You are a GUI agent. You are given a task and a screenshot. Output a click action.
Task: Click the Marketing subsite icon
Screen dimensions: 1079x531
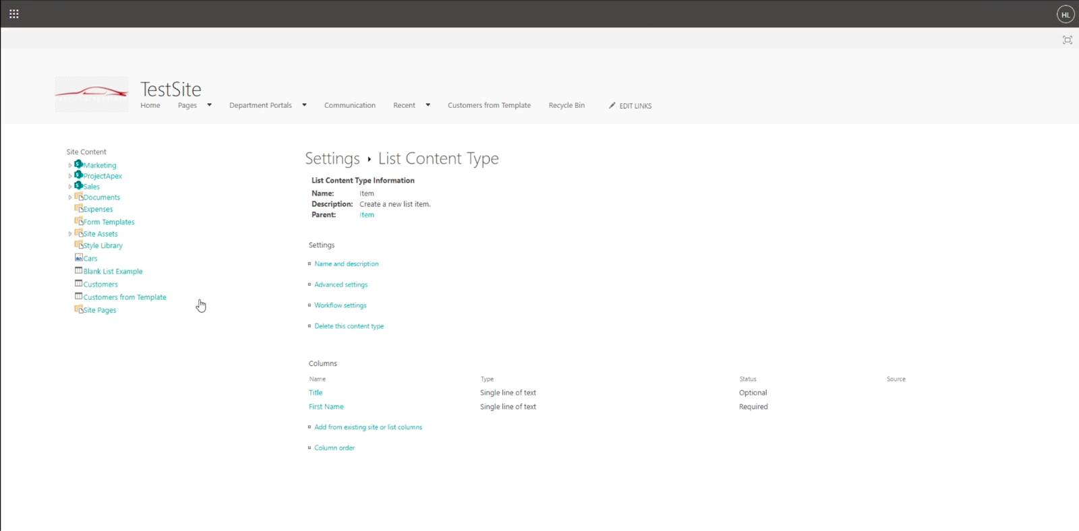tap(78, 164)
